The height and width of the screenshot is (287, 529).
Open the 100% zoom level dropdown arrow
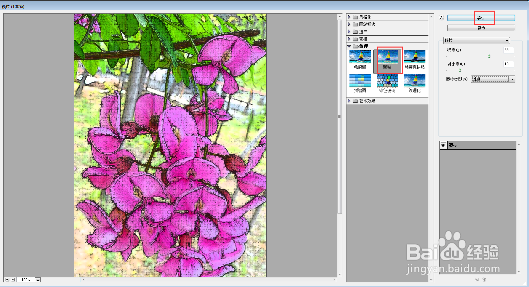38,280
